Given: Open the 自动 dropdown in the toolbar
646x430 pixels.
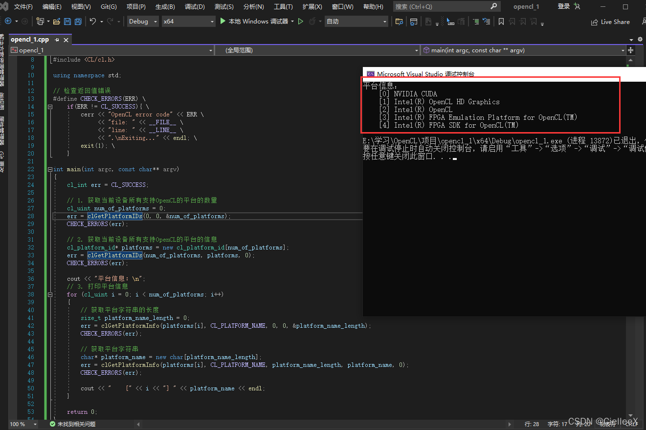Looking at the screenshot, I should click(x=356, y=22).
